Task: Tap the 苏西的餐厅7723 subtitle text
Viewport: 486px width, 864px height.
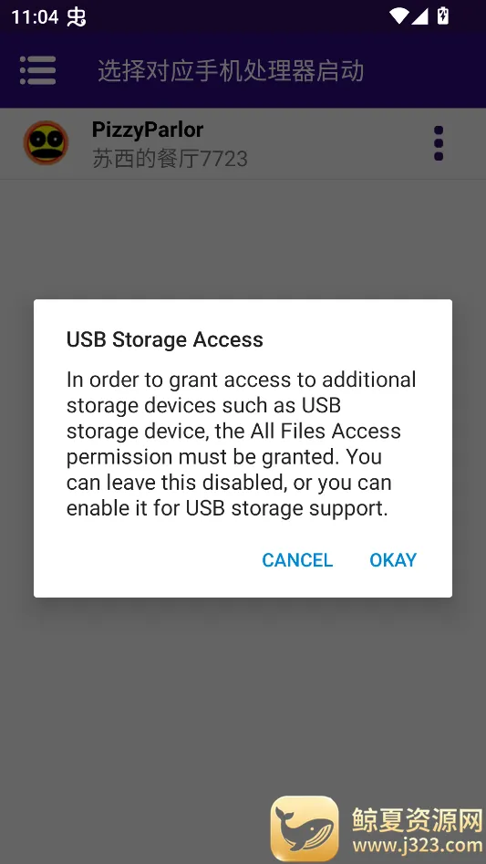Action: pyautogui.click(x=170, y=160)
